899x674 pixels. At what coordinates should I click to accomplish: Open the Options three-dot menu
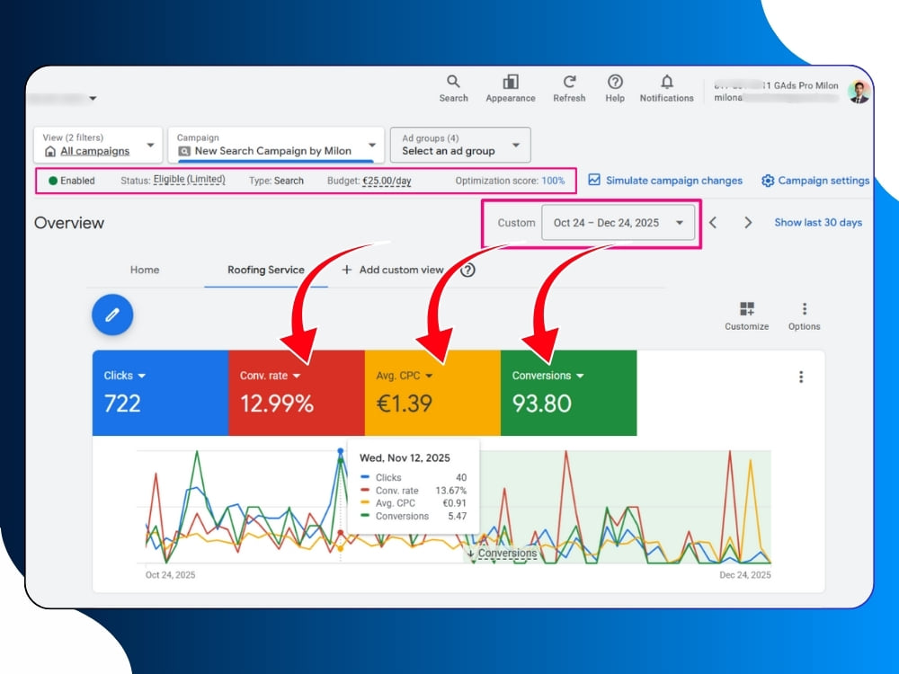pyautogui.click(x=805, y=309)
